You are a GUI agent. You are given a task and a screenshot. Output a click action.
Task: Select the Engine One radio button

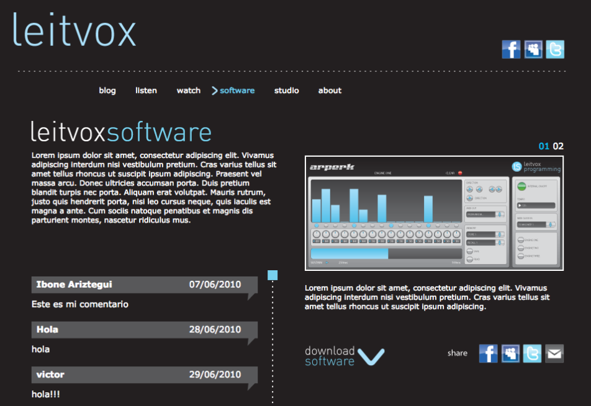click(x=521, y=239)
